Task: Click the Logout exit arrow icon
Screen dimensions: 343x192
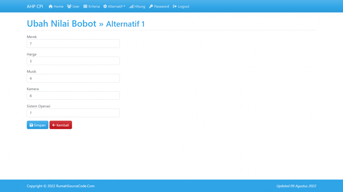Action: point(175,6)
